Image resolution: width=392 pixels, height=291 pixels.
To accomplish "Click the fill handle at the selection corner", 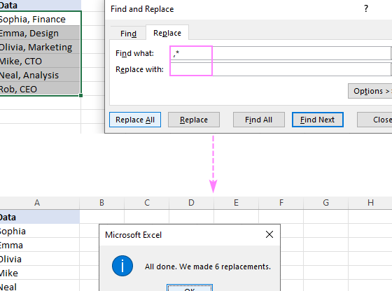I will [x=80, y=95].
